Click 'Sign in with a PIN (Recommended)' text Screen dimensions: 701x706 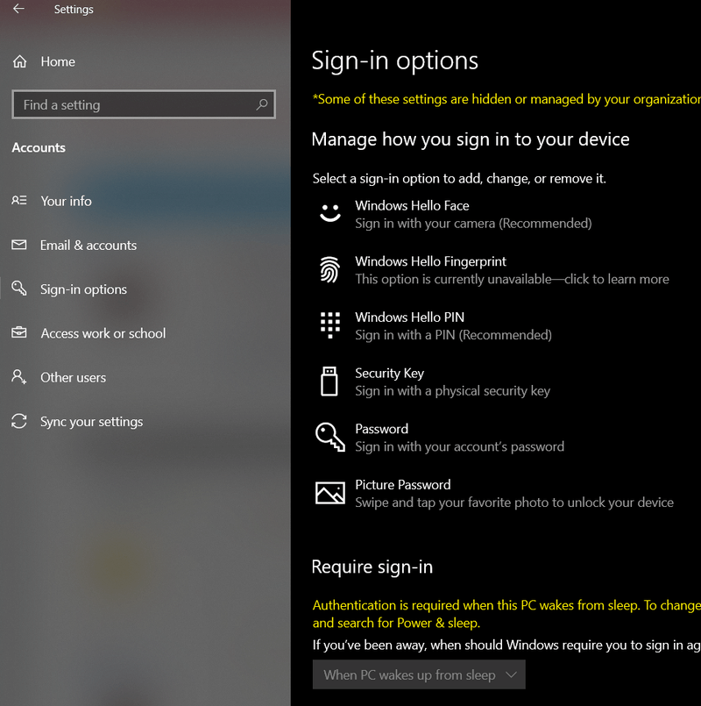coord(454,335)
